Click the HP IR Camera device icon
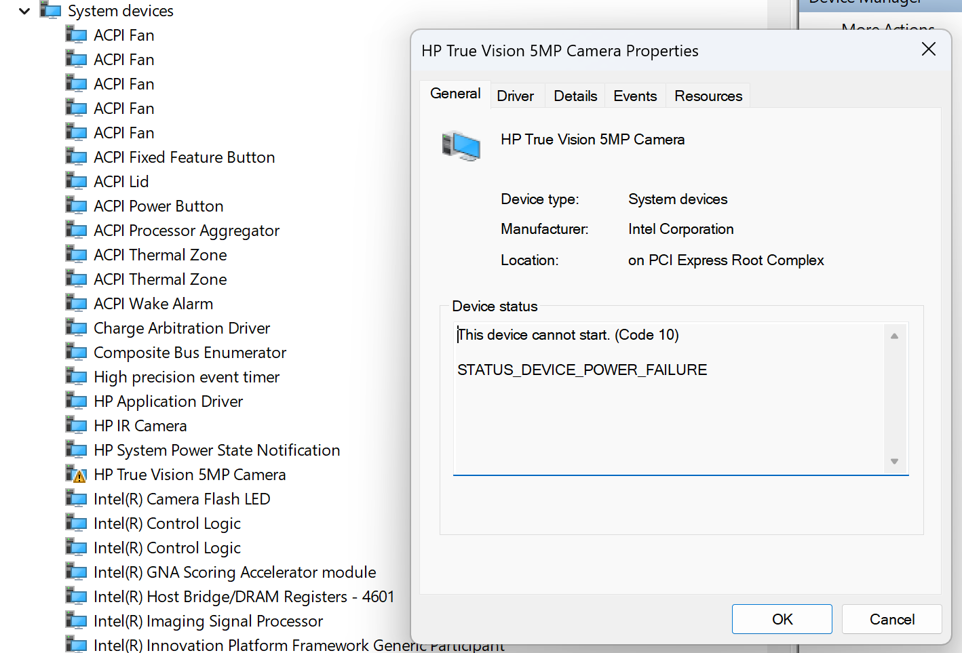 [x=77, y=425]
